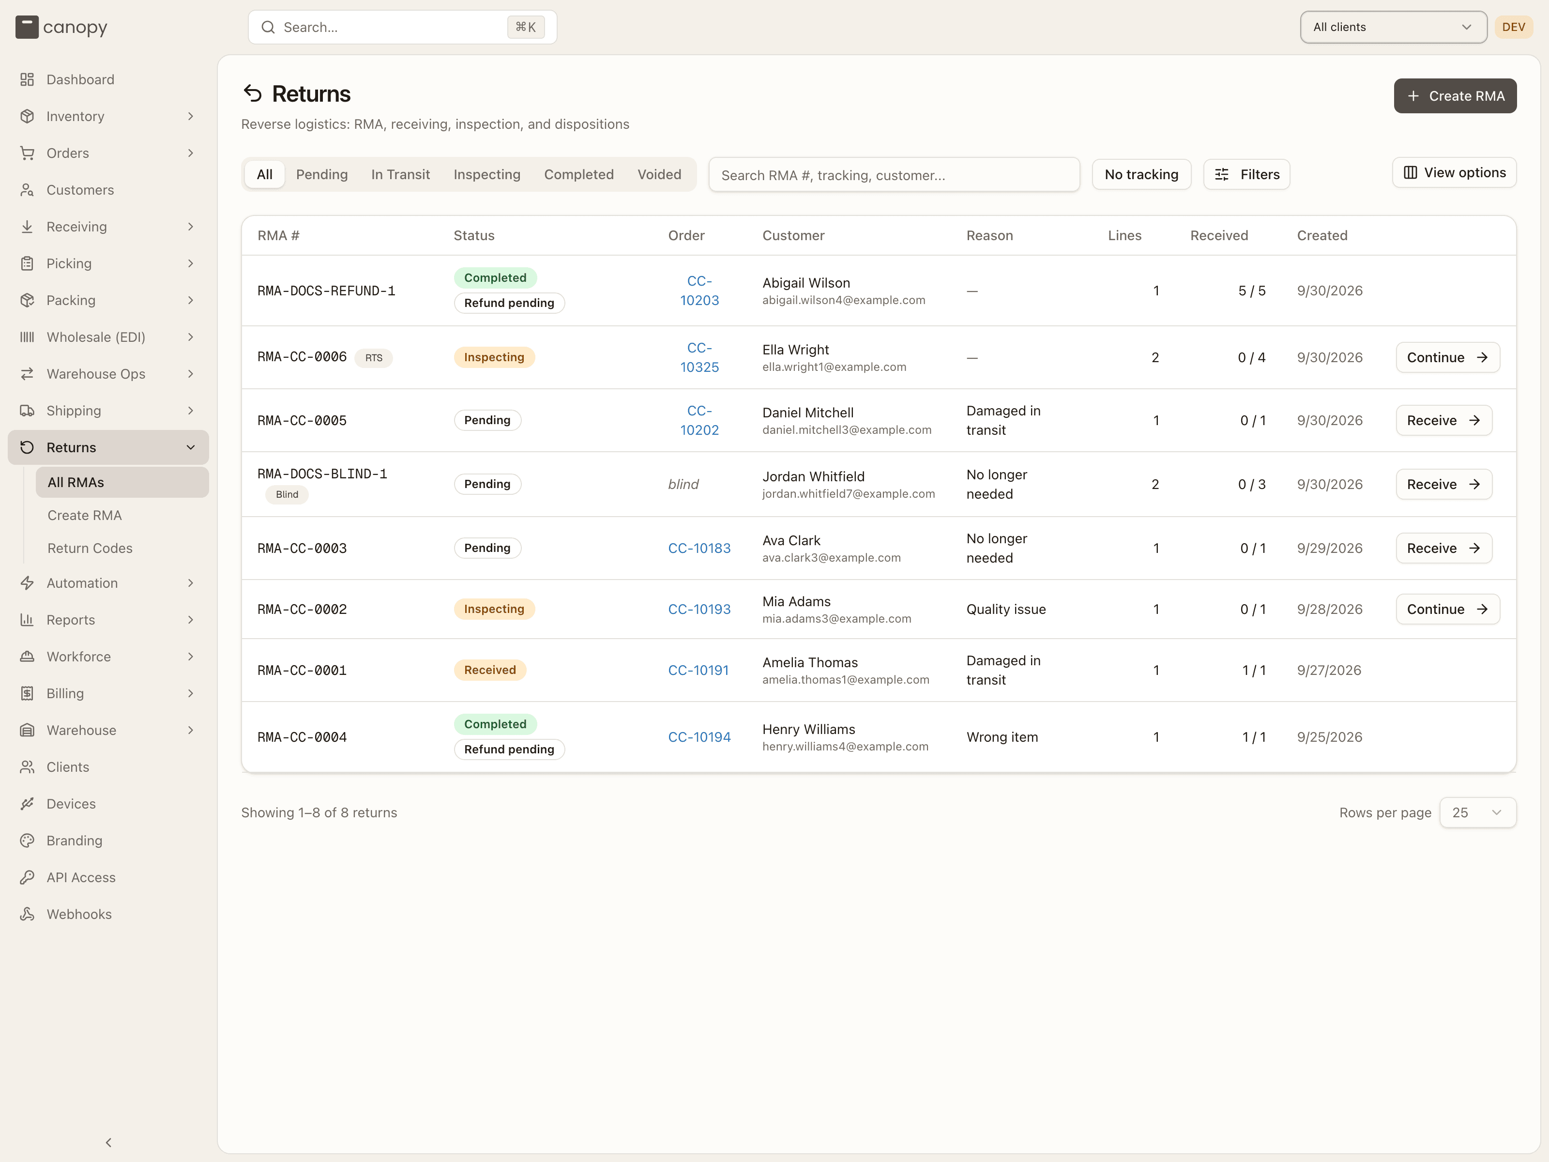1549x1162 pixels.
Task: Open order link CC-10183
Action: point(699,549)
